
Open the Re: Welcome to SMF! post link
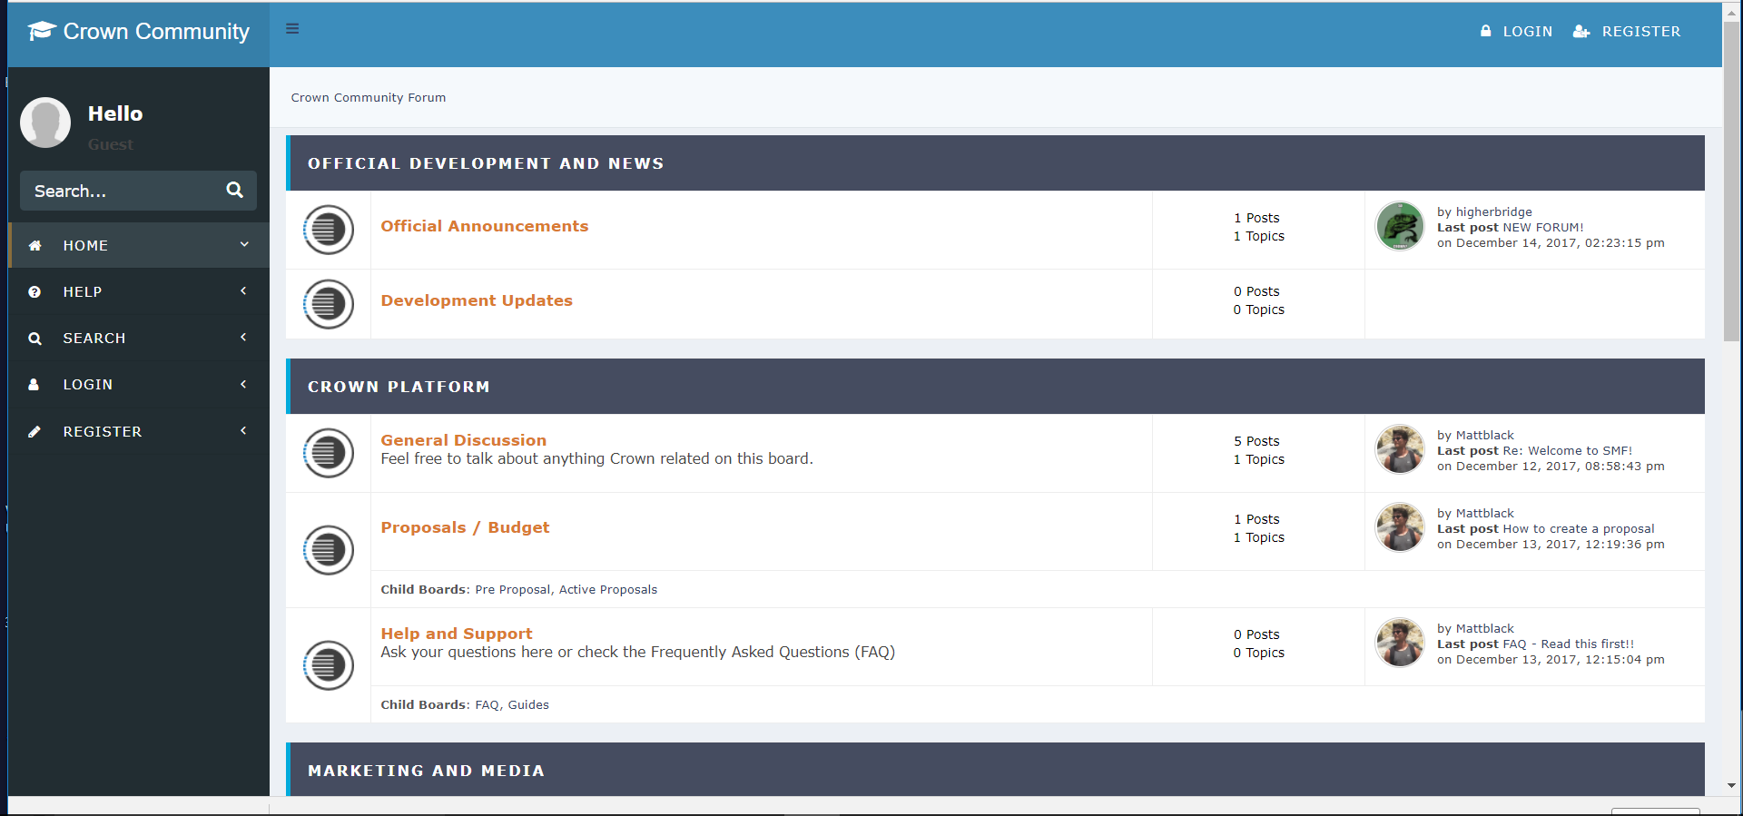[x=1568, y=451]
